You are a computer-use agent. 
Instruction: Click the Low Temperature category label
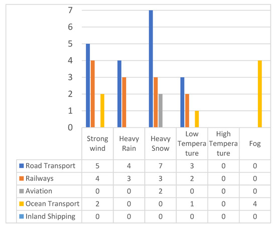coord(192,144)
